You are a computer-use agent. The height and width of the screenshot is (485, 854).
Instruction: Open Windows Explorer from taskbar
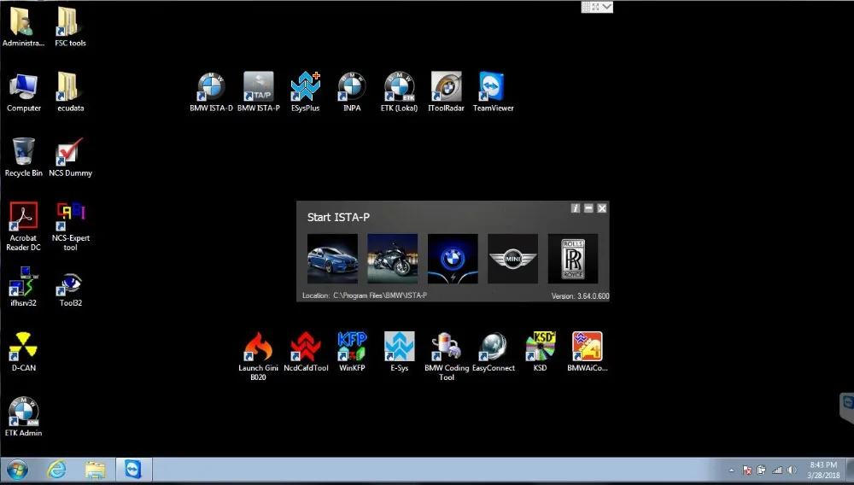[x=95, y=470]
